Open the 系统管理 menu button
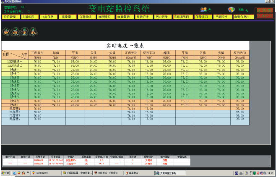The height and width of the screenshot is (177, 276). 9,17
